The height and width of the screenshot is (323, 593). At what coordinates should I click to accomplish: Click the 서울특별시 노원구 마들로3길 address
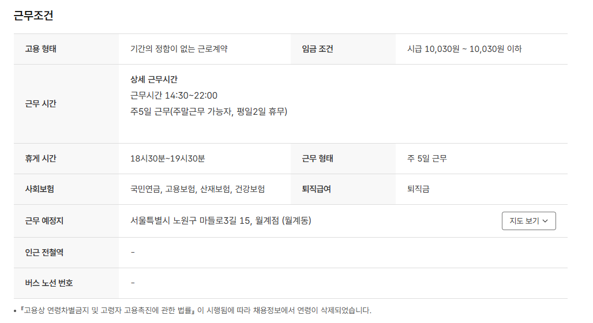(x=220, y=220)
